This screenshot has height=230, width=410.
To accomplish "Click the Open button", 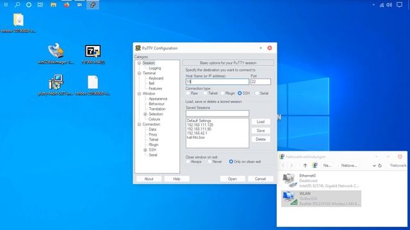I will point(232,179).
